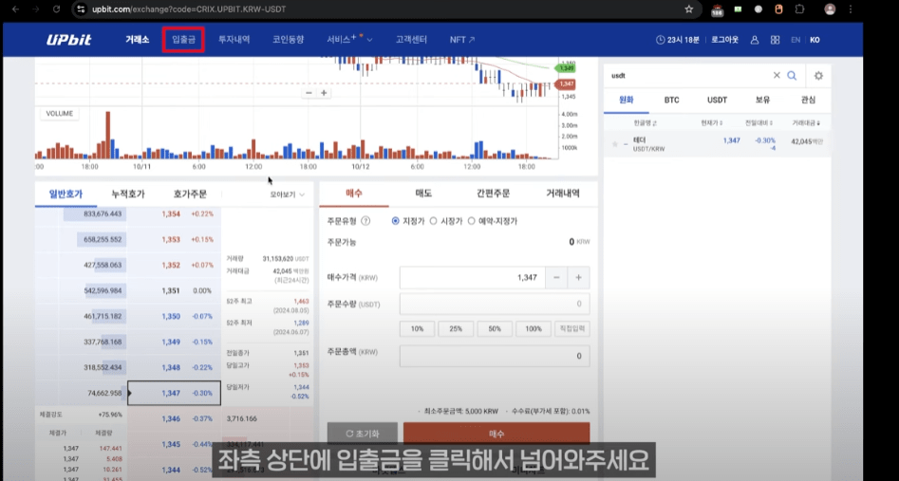Viewport: 899px width, 481px height.
Task: Switch to 일반호가 order book tab
Action: pyautogui.click(x=66, y=194)
